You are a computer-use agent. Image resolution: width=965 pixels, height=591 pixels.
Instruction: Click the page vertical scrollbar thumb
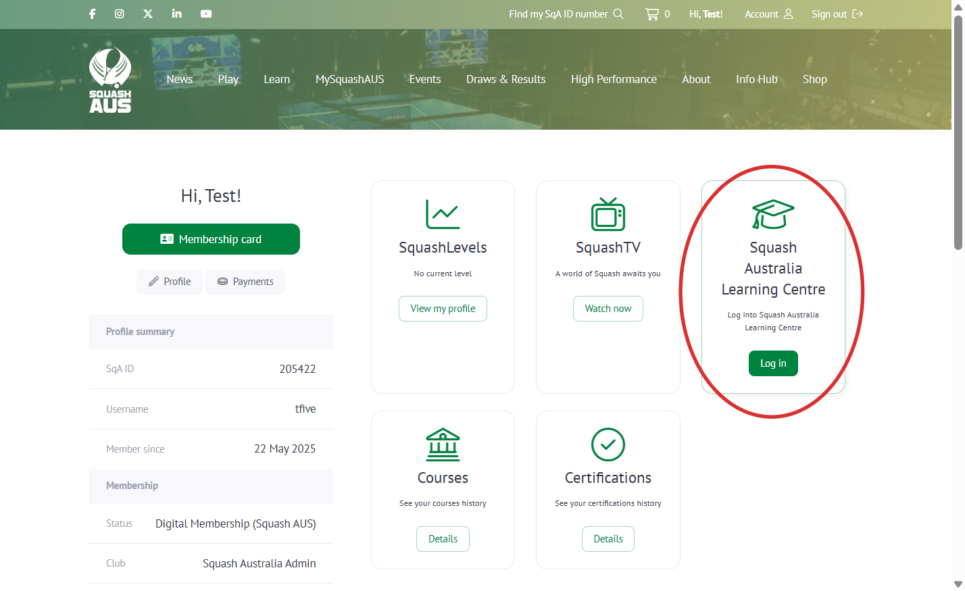click(x=958, y=132)
